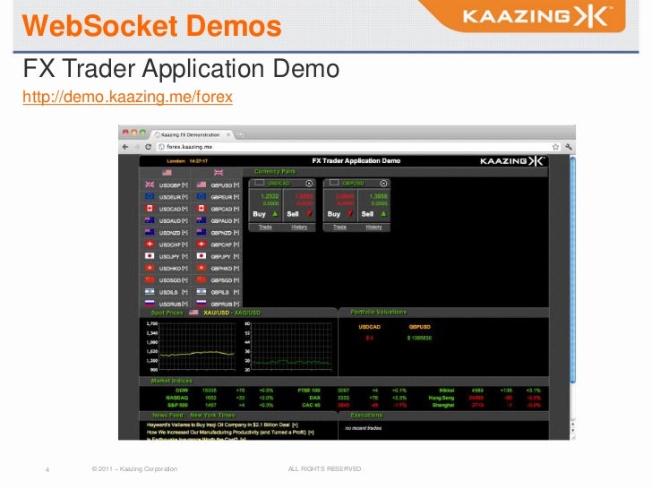Expand the Manufacturing Productivity news item
The width and height of the screenshot is (652, 489).
[x=311, y=433]
